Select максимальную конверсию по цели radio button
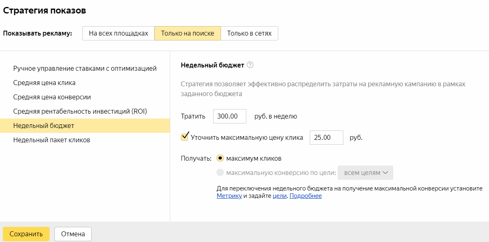This screenshot has height=242, width=489. coord(220,173)
